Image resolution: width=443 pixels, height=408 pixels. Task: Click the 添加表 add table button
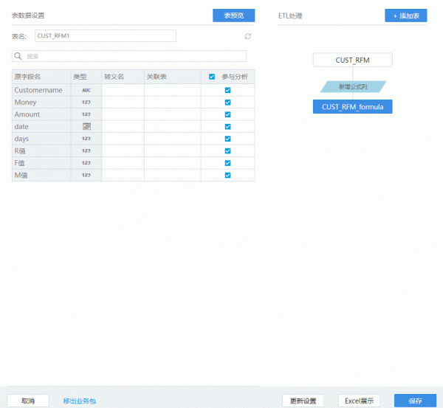(406, 15)
